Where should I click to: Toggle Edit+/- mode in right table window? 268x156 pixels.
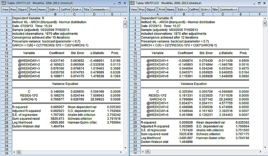pos(183,10)
